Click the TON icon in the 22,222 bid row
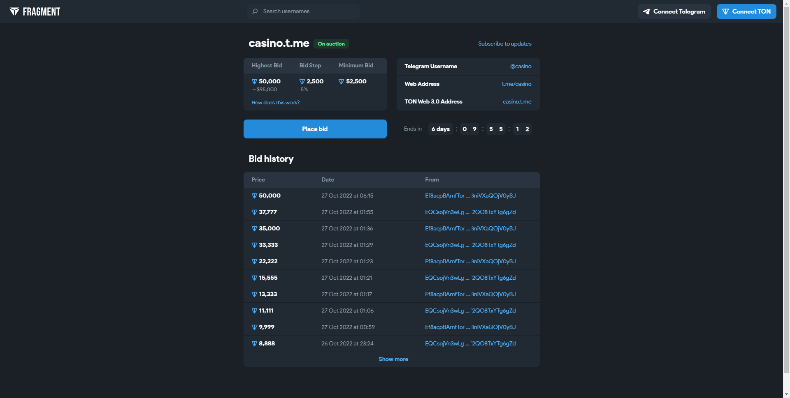790x398 pixels. (x=254, y=262)
